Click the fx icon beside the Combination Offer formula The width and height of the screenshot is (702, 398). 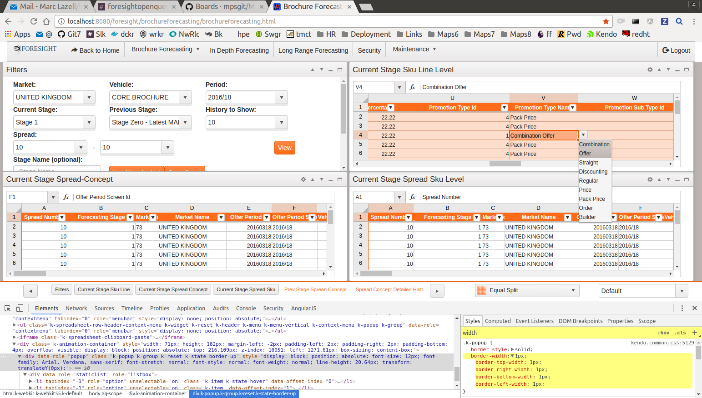[x=413, y=87]
